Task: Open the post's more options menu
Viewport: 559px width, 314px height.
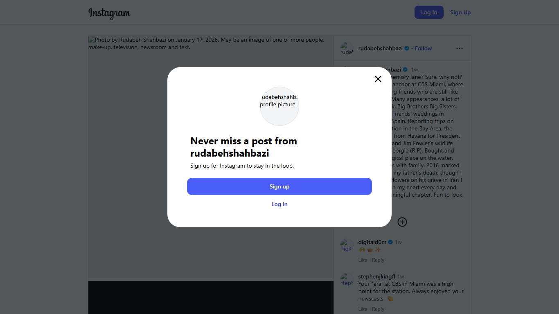Action: [x=460, y=48]
